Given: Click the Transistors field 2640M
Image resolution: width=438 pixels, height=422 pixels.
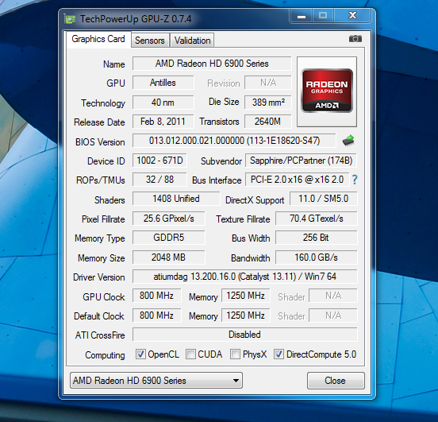Looking at the screenshot, I should coord(268,122).
